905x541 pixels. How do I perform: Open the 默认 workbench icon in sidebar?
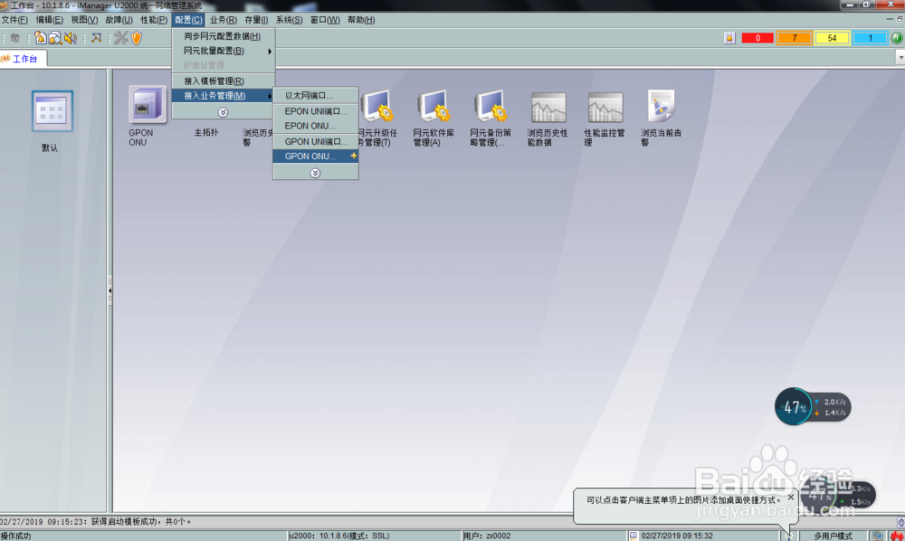click(x=52, y=110)
